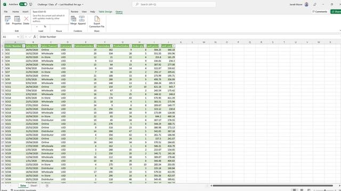This screenshot has width=341, height=191.
Task: Click the green Share button
Action: pos(336,12)
